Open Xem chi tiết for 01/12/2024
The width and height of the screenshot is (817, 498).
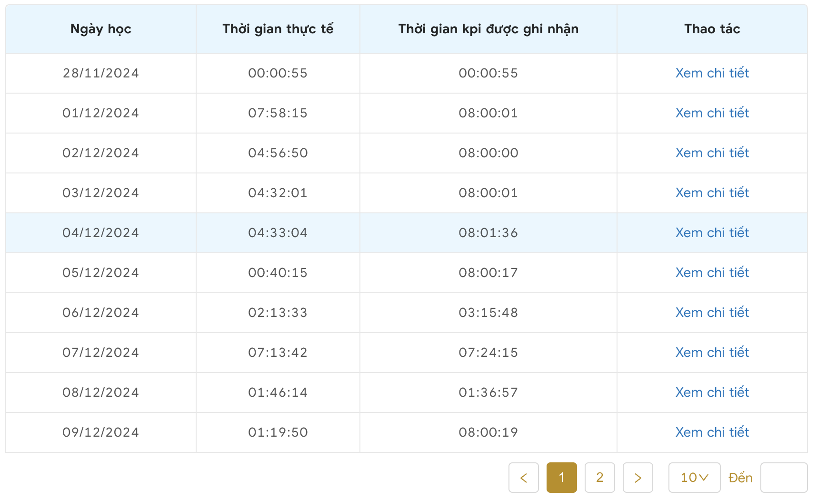coord(712,113)
